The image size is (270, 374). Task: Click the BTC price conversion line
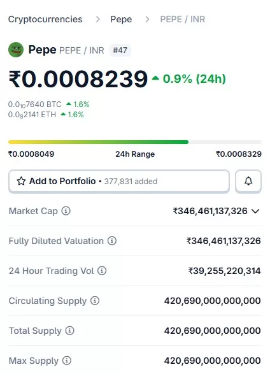point(48,104)
